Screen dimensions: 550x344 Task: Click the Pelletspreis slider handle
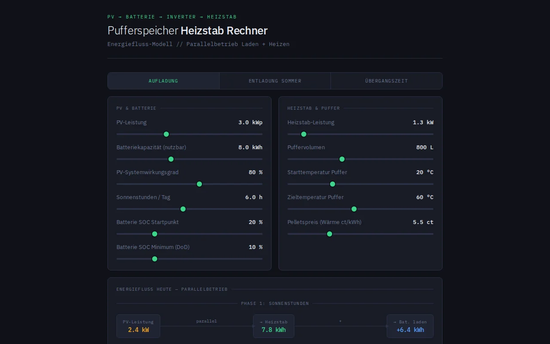click(330, 234)
